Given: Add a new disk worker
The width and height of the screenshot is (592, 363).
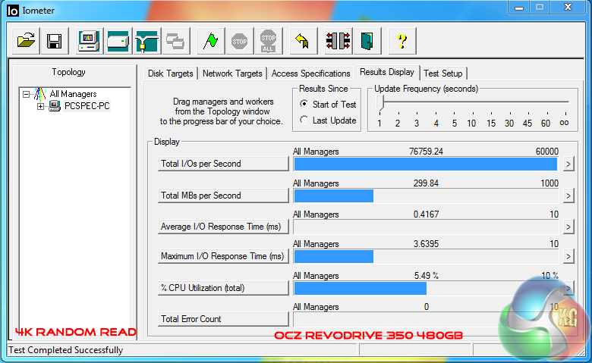Looking at the screenshot, I should (x=118, y=40).
